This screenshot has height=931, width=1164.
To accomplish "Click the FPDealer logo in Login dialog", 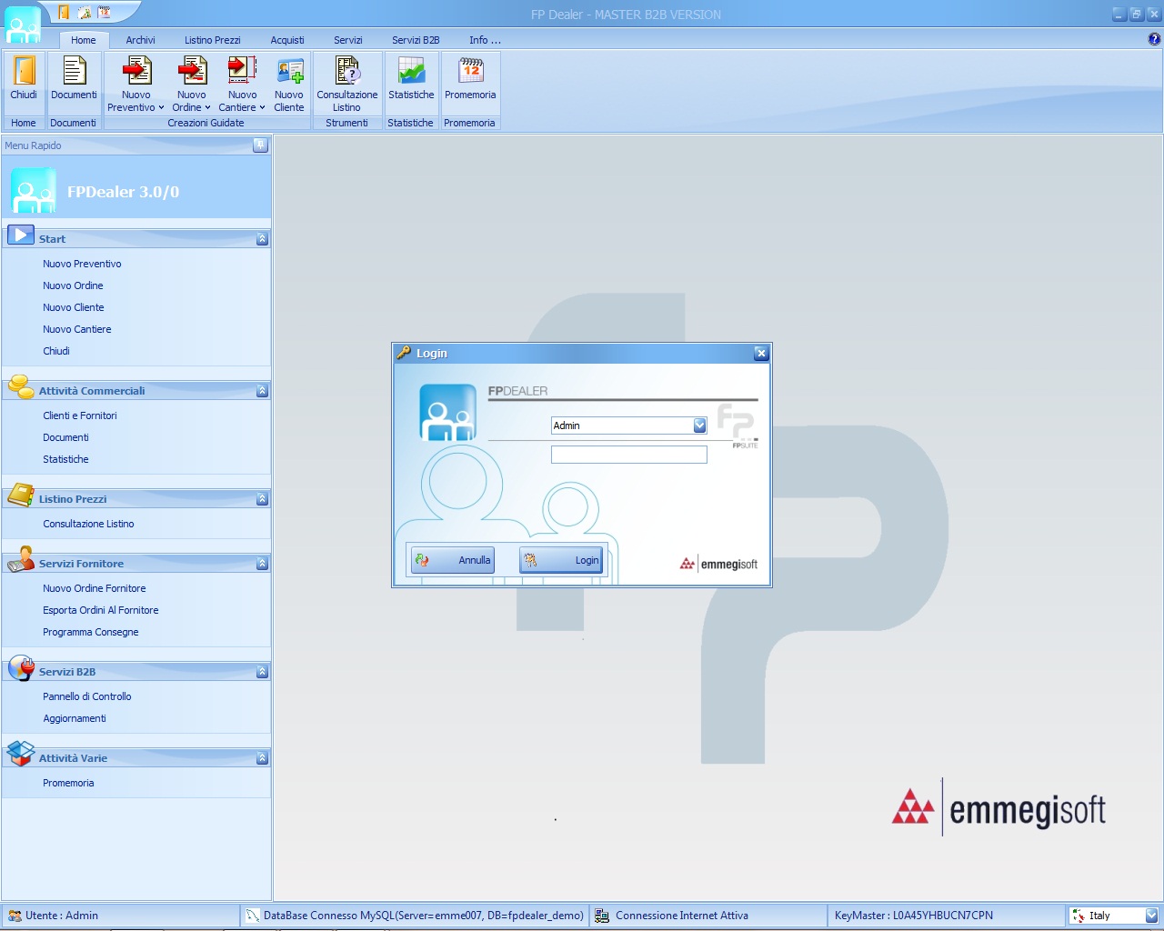I will click(x=447, y=413).
